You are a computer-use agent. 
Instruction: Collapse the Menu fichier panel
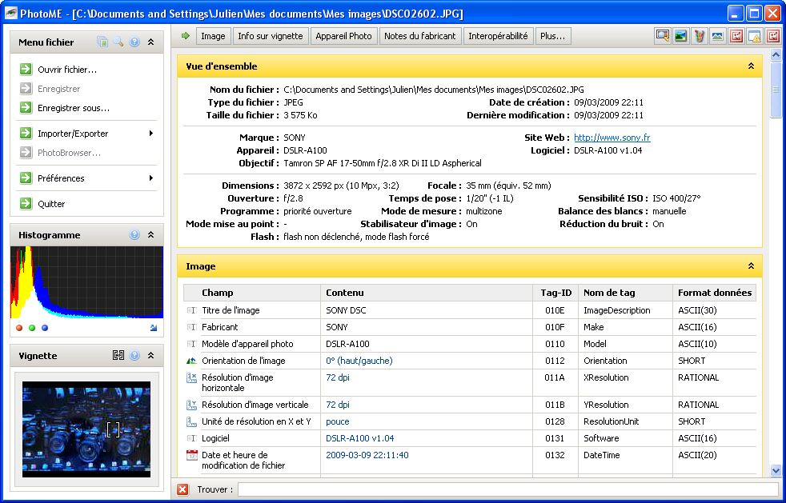[x=151, y=42]
